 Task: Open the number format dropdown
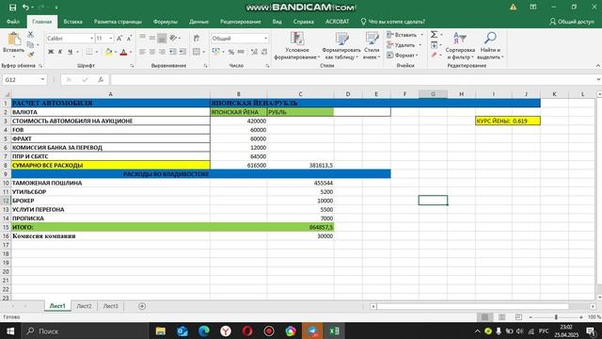point(265,39)
